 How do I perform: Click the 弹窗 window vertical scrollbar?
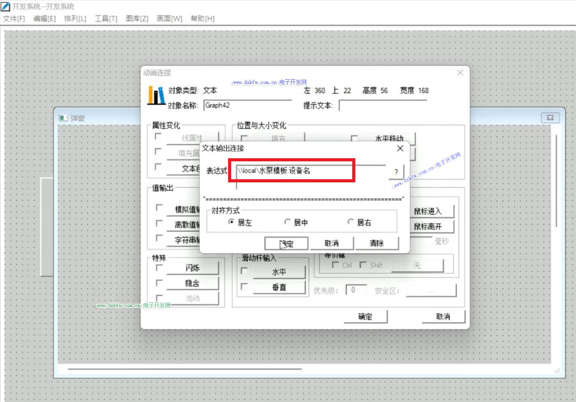coord(557,181)
